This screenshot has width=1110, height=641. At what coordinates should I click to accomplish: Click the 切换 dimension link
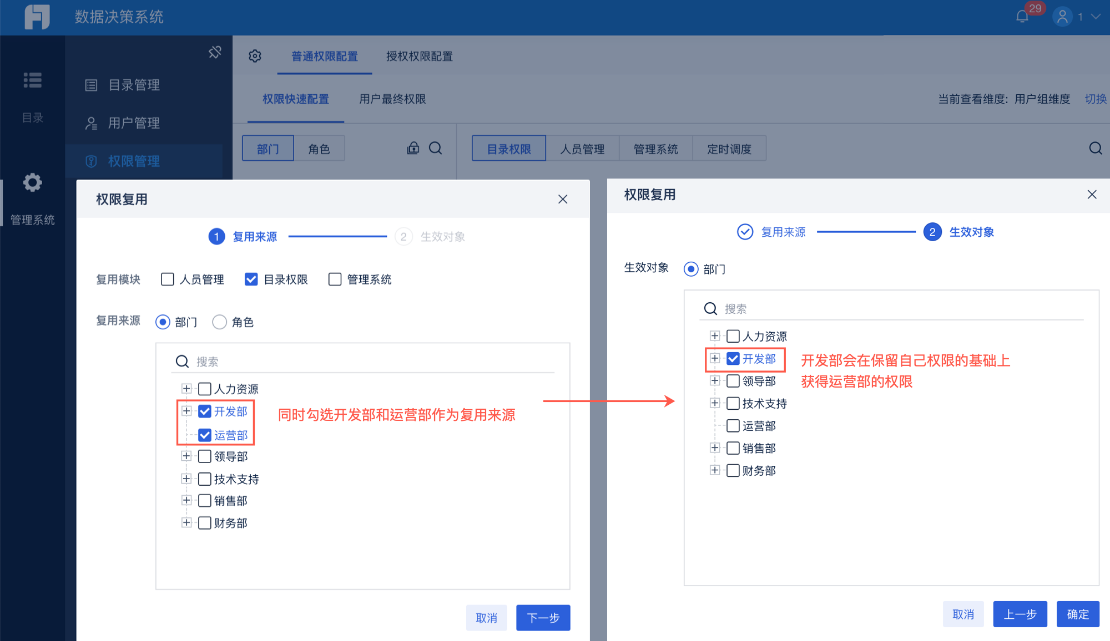click(x=1095, y=99)
